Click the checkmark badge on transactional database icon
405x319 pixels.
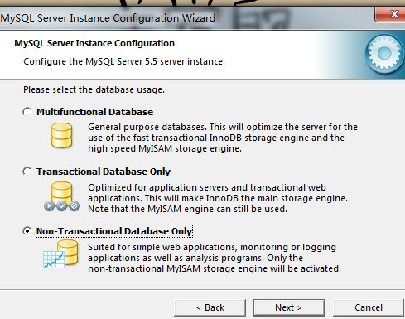(x=62, y=205)
